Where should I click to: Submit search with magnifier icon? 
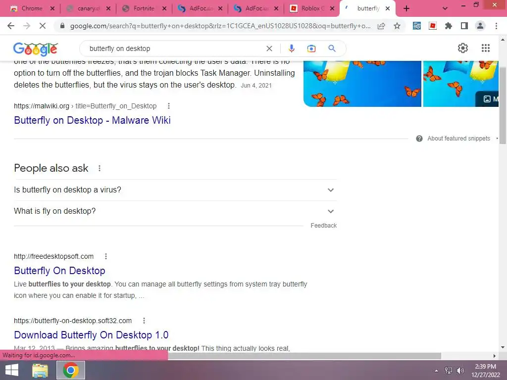(x=332, y=48)
